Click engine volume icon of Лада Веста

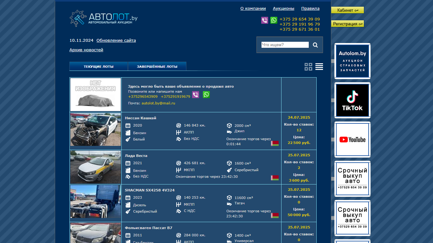(229, 163)
